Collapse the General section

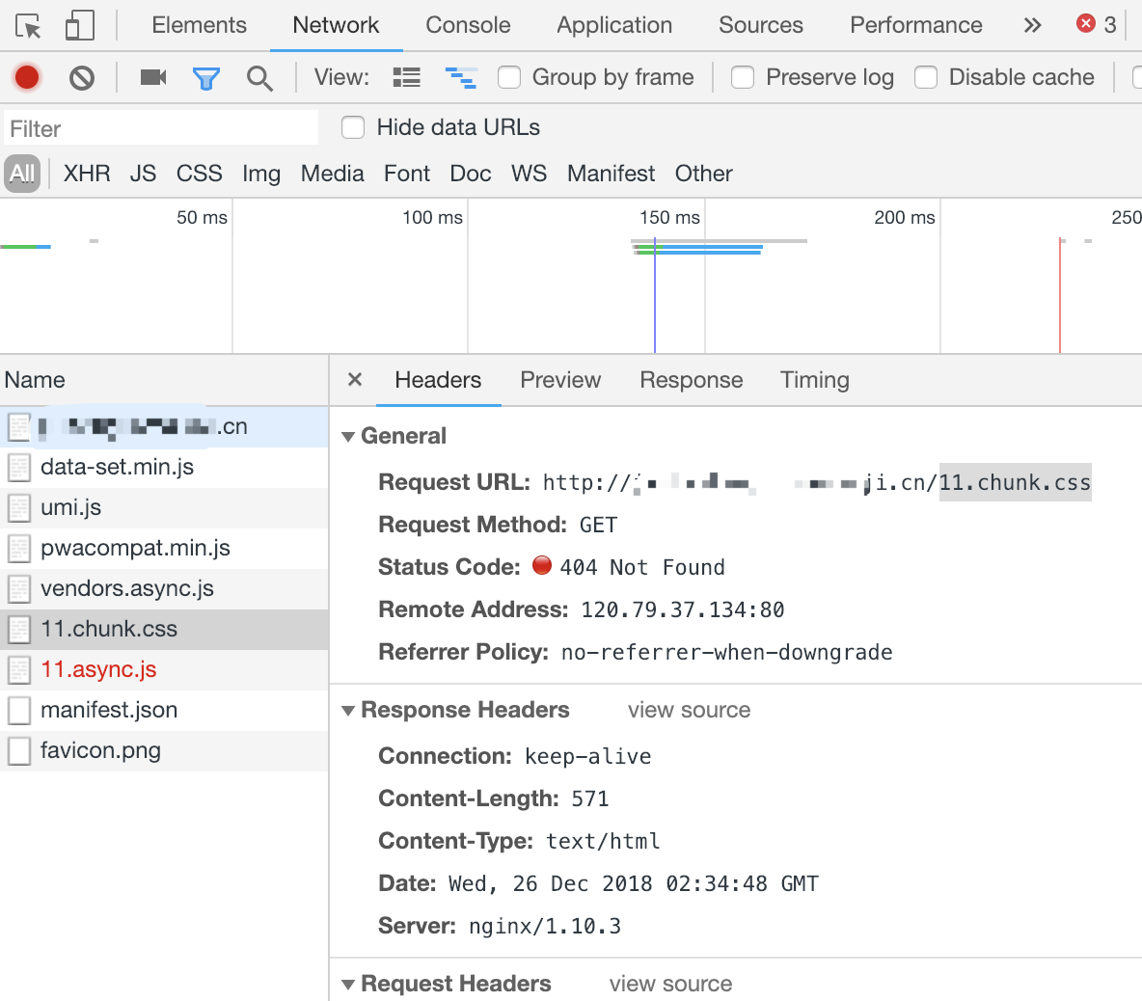(x=348, y=435)
